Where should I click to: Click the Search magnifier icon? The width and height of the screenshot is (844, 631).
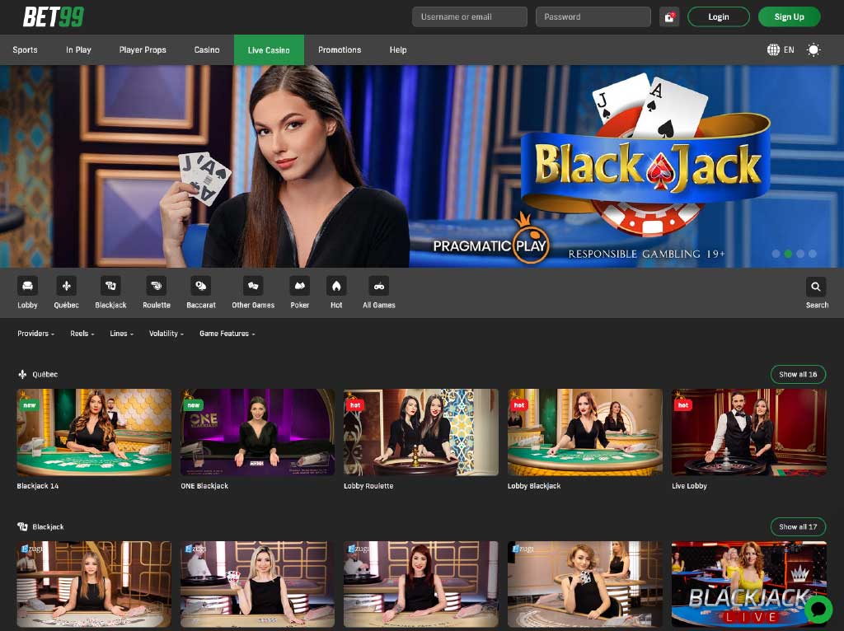tap(816, 287)
